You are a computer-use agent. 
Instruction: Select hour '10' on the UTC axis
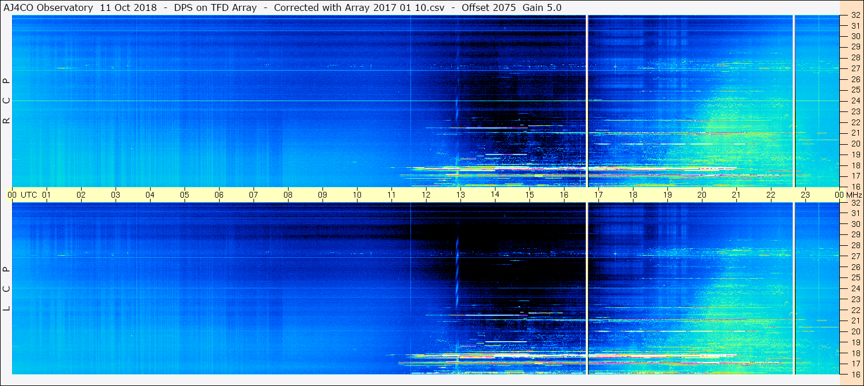tap(357, 195)
